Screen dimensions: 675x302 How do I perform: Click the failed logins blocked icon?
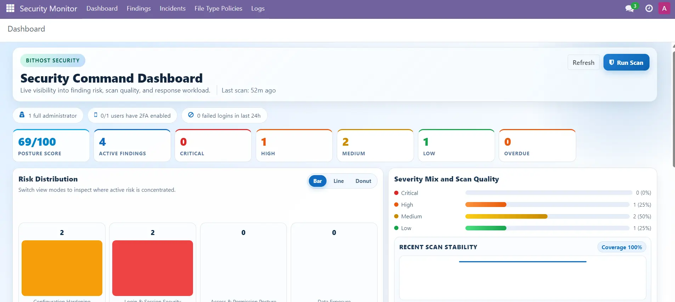(x=191, y=115)
